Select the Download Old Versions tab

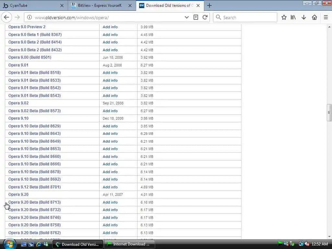click(x=170, y=6)
